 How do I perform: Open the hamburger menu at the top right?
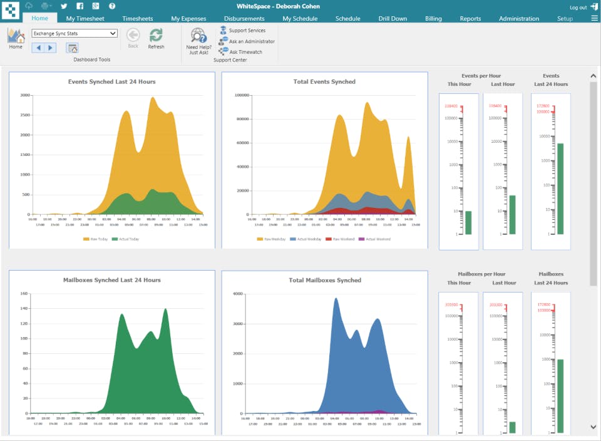[x=594, y=18]
